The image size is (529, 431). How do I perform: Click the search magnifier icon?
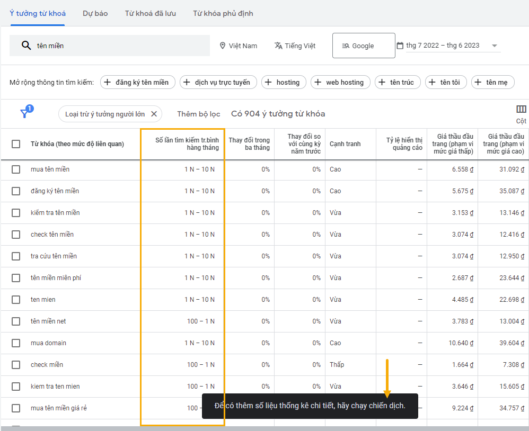click(x=26, y=46)
